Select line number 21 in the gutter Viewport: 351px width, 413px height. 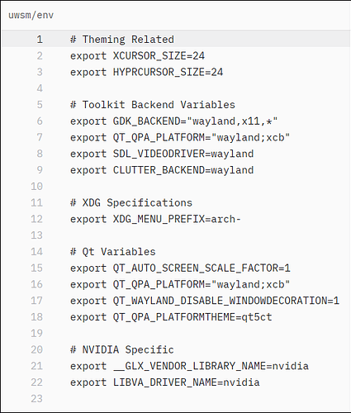coord(36,366)
